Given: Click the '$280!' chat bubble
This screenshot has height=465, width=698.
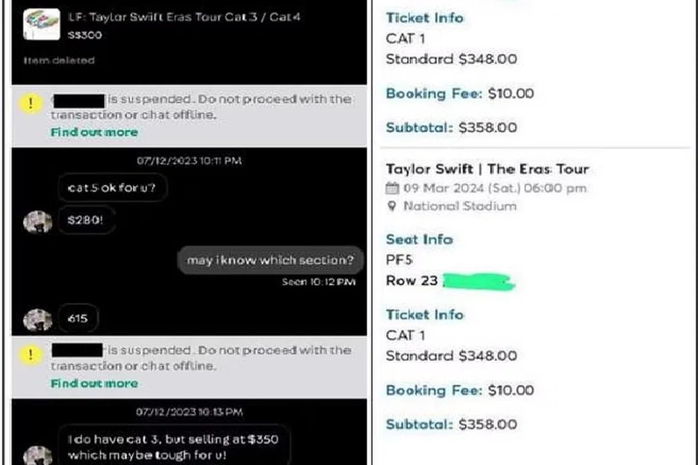Looking at the screenshot, I should tap(86, 222).
